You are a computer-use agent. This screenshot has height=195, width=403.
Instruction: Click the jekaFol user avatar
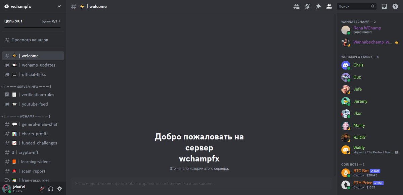point(7,189)
